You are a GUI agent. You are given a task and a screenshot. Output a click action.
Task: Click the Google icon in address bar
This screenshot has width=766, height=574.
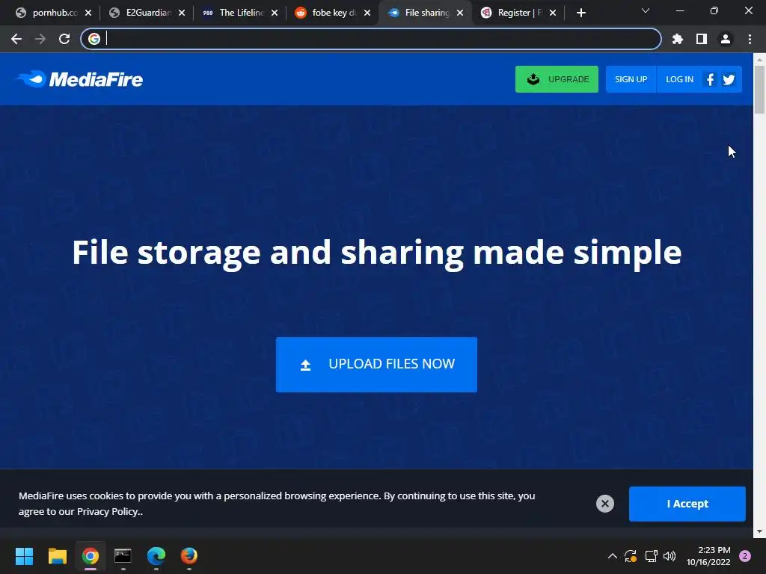click(94, 39)
